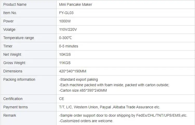Click the 'Customized orders are welcome' line
Image resolution: width=195 pixels, height=125 pixels.
click(x=86, y=121)
